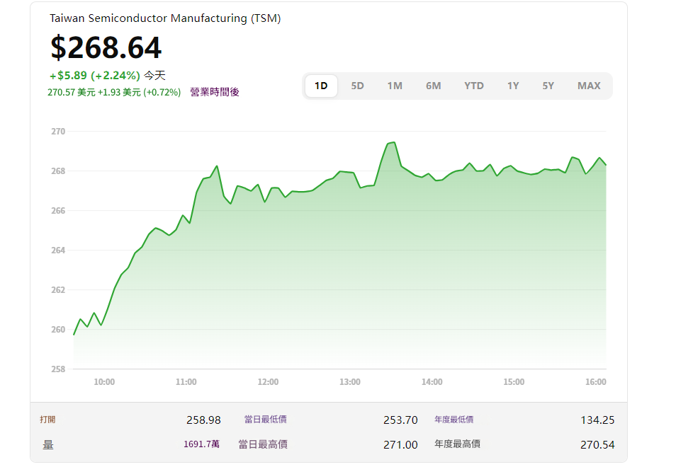
Task: Click the 16:00 time axis label
Action: 596,382
